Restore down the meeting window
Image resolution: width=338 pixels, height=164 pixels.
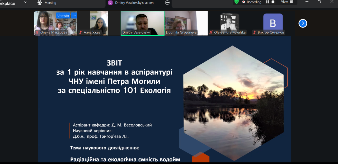click(x=319, y=2)
